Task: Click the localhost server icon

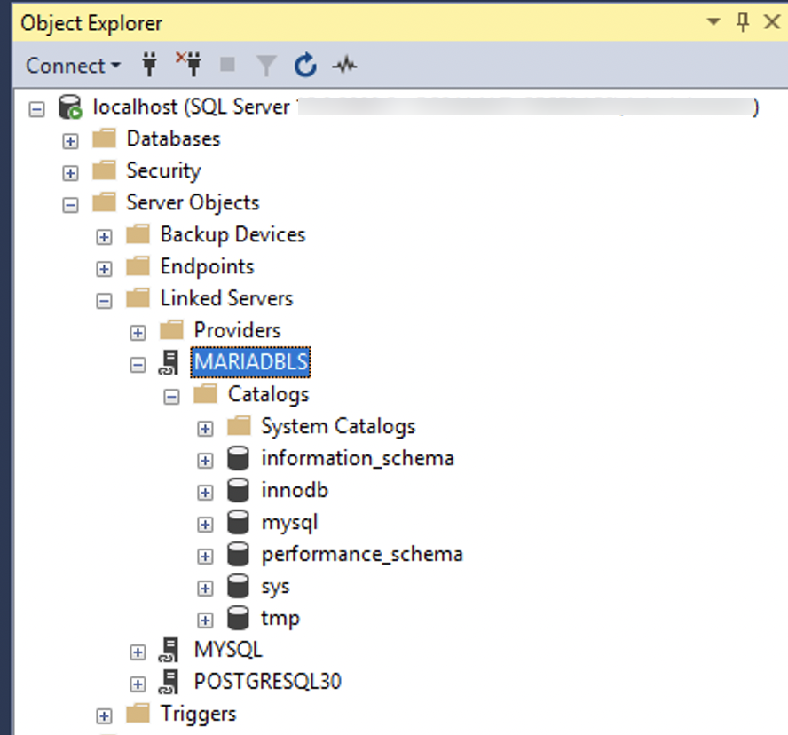Action: [x=70, y=107]
